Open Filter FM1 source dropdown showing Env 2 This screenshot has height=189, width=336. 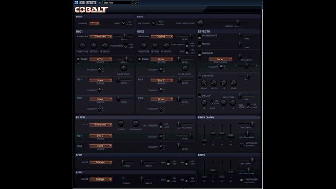101,135
